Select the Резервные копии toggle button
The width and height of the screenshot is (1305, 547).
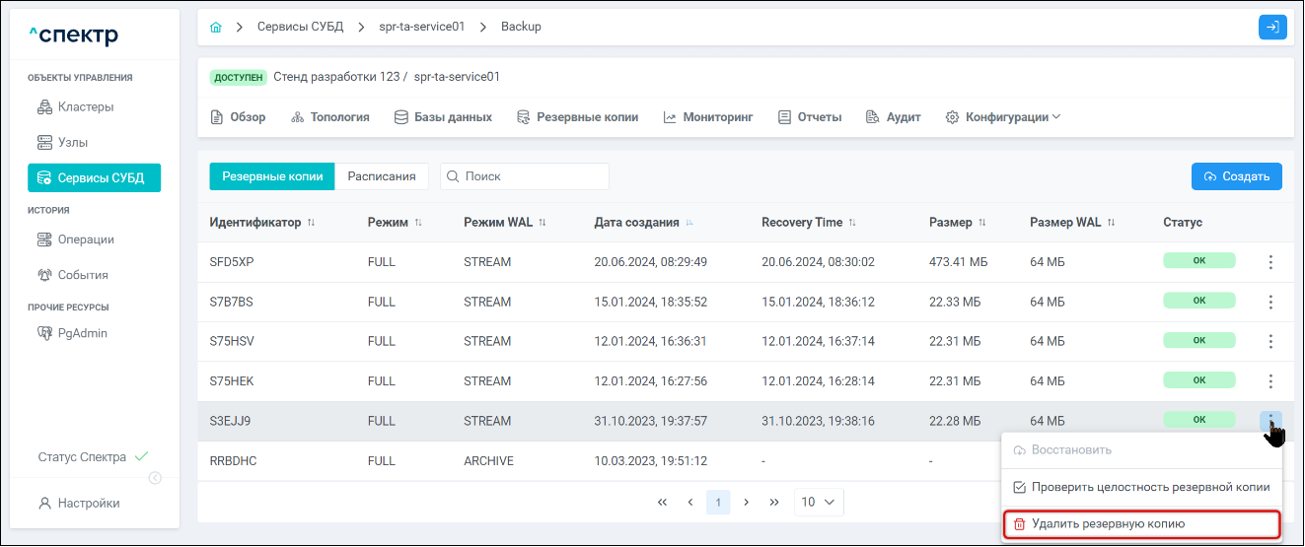(x=272, y=176)
